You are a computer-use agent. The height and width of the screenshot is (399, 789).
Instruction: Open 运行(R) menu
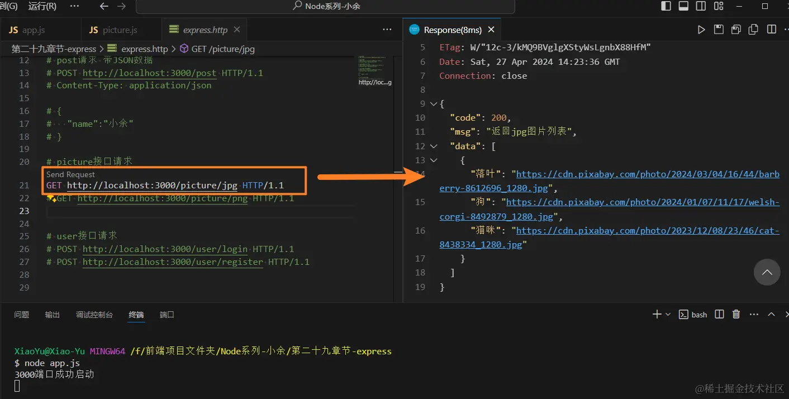pyautogui.click(x=42, y=6)
